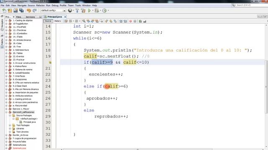268x150 pixels.
Task: Undo the last edit via toolbar
Action: (x=29, y=10)
